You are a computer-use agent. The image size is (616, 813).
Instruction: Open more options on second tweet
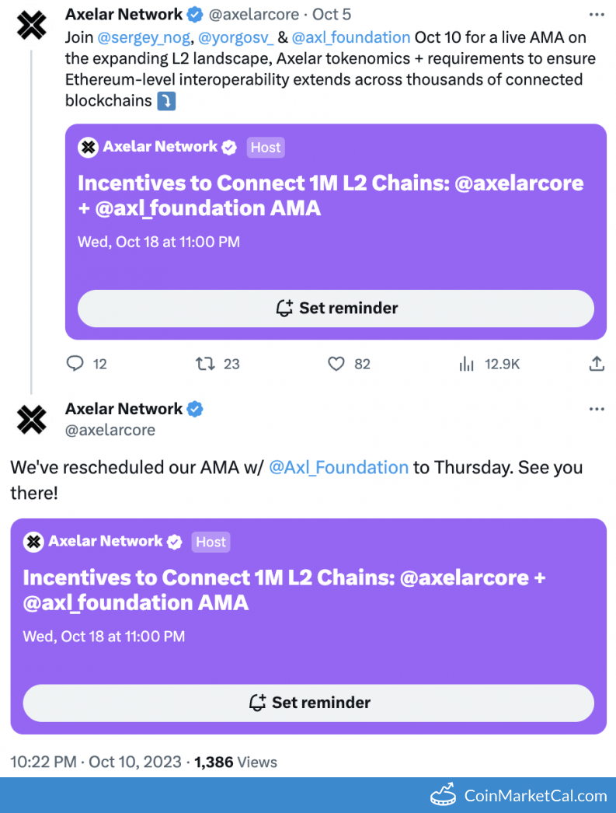(597, 410)
